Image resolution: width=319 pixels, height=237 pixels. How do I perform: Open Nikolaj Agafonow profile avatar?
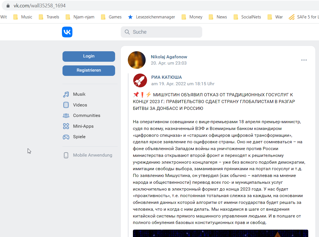[x=137, y=60]
